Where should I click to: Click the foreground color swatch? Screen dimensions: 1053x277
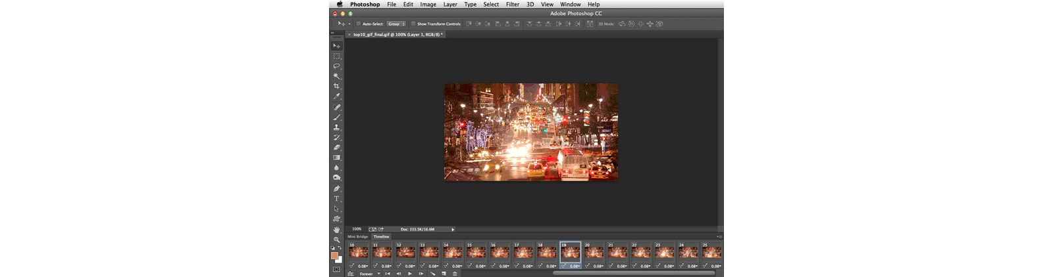click(x=334, y=255)
